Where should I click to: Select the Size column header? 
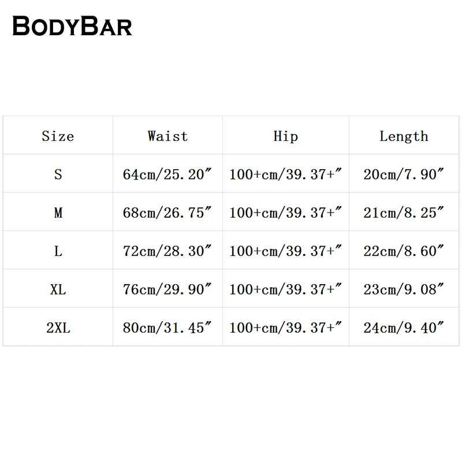click(58, 136)
